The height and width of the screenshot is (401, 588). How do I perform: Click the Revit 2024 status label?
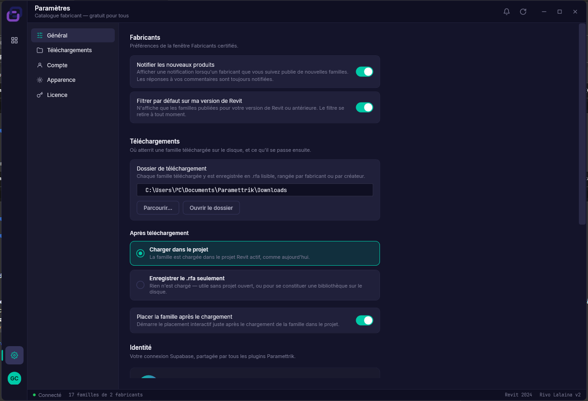(x=519, y=395)
